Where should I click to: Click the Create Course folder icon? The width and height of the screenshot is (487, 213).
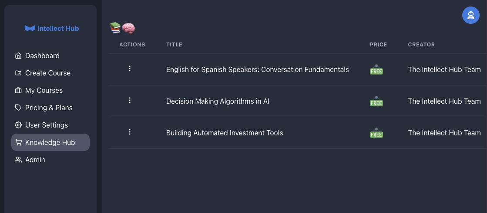pyautogui.click(x=18, y=73)
